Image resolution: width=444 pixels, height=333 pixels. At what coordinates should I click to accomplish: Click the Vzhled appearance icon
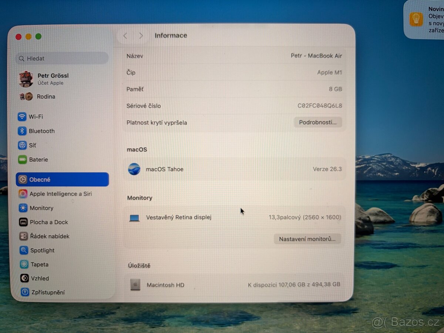(x=24, y=278)
